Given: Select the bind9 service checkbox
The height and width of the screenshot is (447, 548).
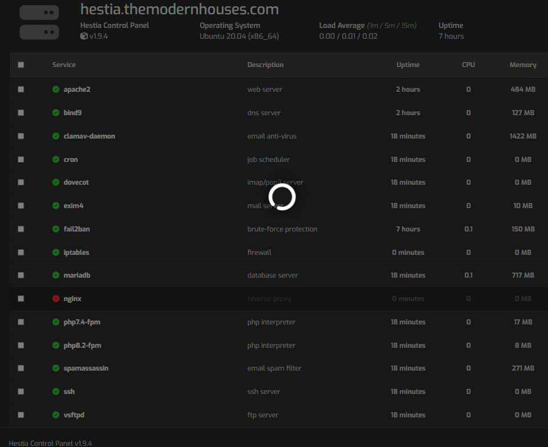Looking at the screenshot, I should tap(21, 113).
